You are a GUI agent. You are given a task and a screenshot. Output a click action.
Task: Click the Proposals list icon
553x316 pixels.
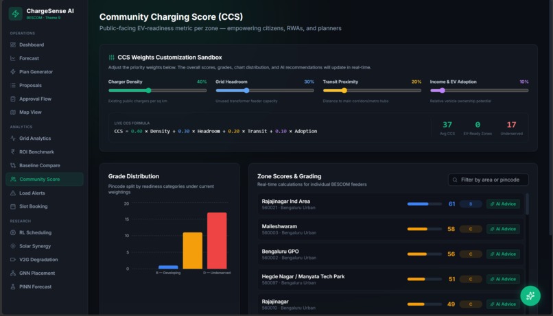[13, 85]
